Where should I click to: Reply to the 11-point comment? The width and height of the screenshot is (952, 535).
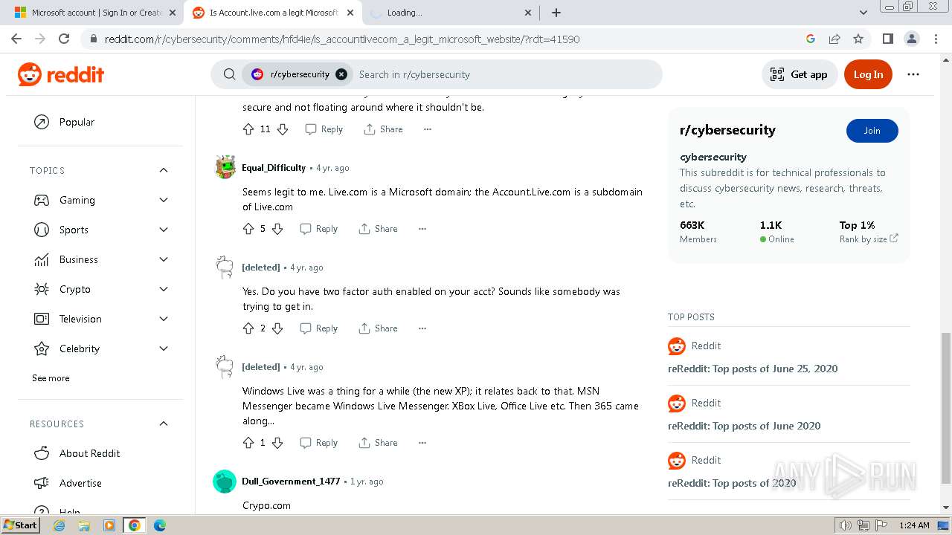tap(324, 129)
